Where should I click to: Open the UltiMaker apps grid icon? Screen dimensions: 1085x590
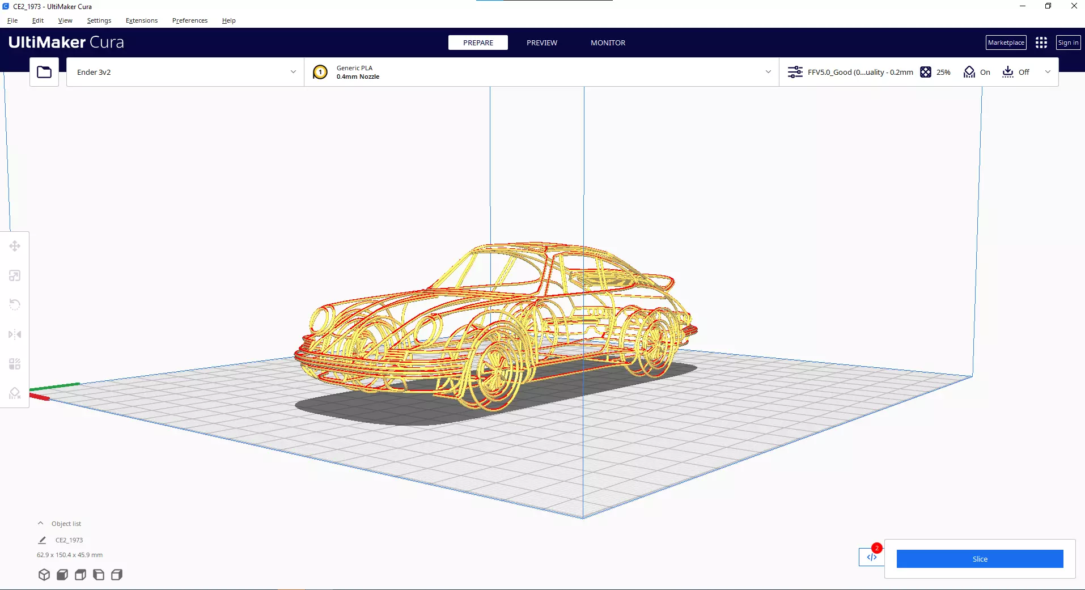[x=1041, y=43]
